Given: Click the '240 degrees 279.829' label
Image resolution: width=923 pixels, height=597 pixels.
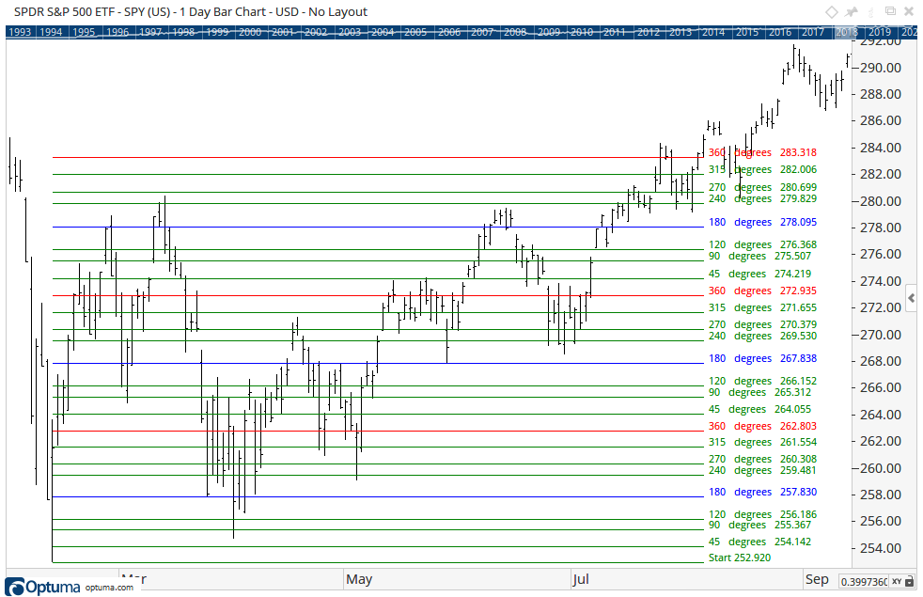Looking at the screenshot, I should click(762, 198).
